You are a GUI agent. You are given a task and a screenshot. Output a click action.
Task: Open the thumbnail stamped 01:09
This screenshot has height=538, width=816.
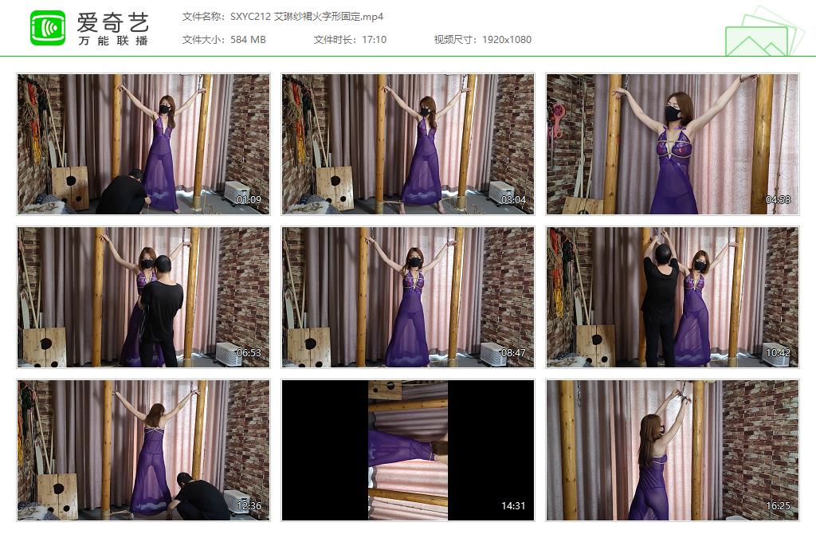click(143, 144)
